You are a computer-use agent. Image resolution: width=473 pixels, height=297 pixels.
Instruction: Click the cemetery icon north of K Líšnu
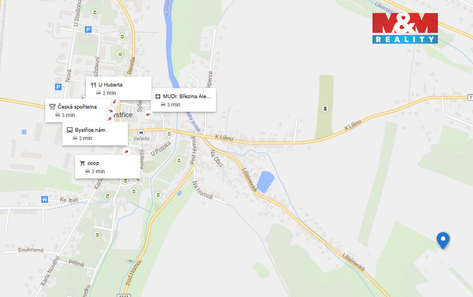click(x=325, y=108)
